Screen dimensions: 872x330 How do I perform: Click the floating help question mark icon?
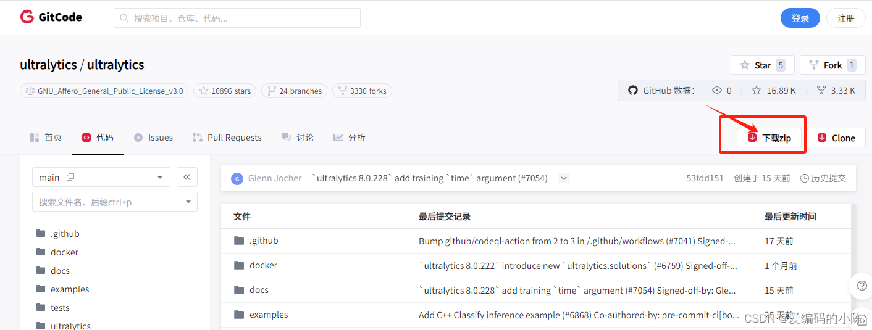[862, 287]
